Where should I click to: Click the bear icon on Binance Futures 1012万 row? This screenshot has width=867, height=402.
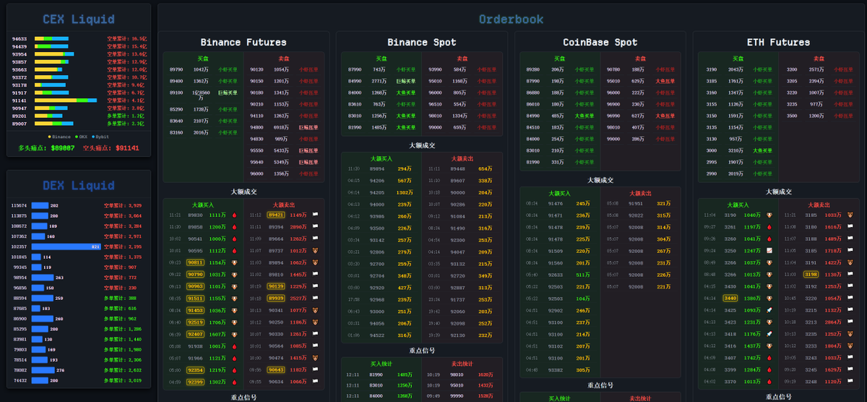tap(315, 251)
